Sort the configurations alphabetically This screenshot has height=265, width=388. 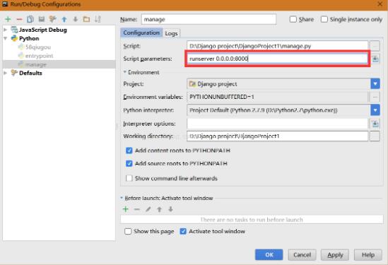point(98,19)
